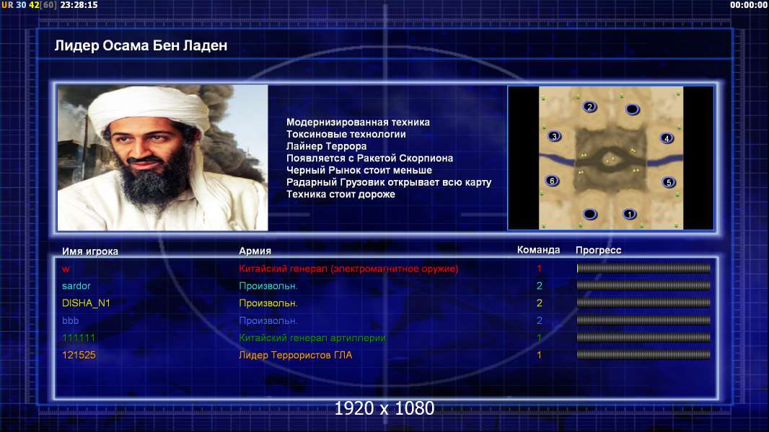Click team number for sardor

pyautogui.click(x=539, y=286)
